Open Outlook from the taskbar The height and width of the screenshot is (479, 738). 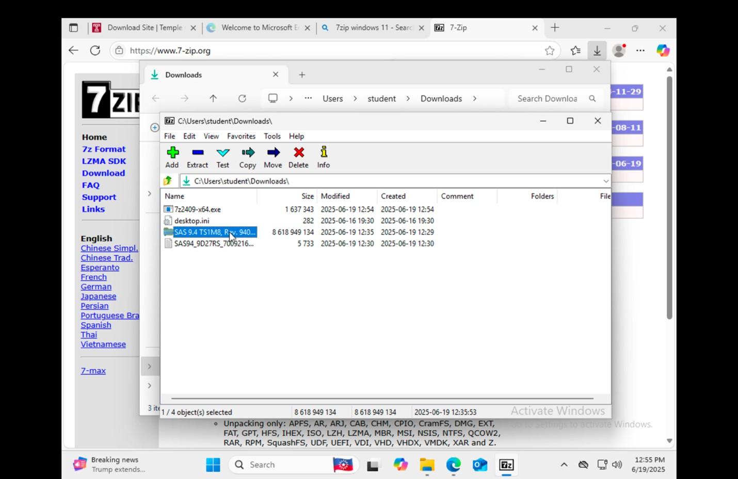click(x=480, y=465)
